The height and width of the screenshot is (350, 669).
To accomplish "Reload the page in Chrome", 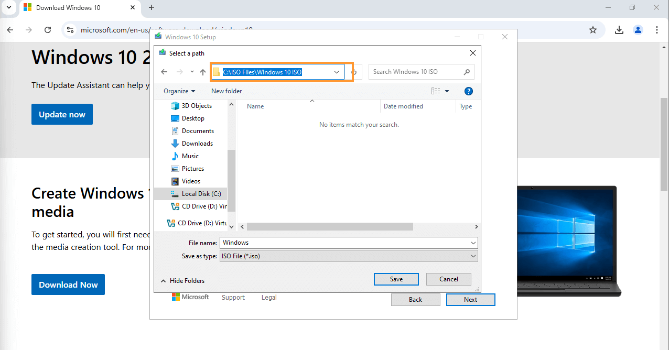I will [x=48, y=30].
